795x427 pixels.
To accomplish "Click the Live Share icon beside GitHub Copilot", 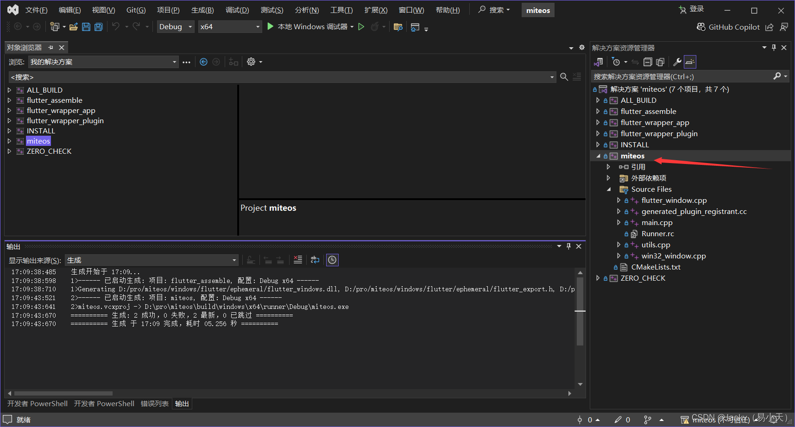I will point(770,27).
